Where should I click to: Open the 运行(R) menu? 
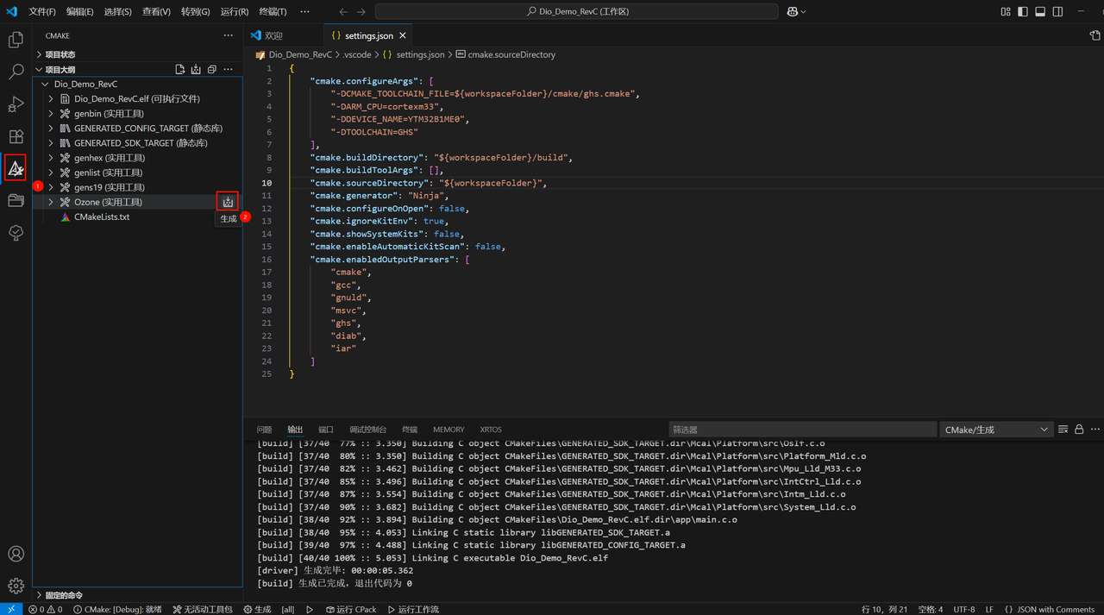point(235,11)
